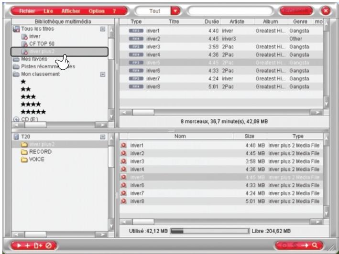Click the red file icon beside device iriver7
The image size is (339, 254).
[x=124, y=193]
